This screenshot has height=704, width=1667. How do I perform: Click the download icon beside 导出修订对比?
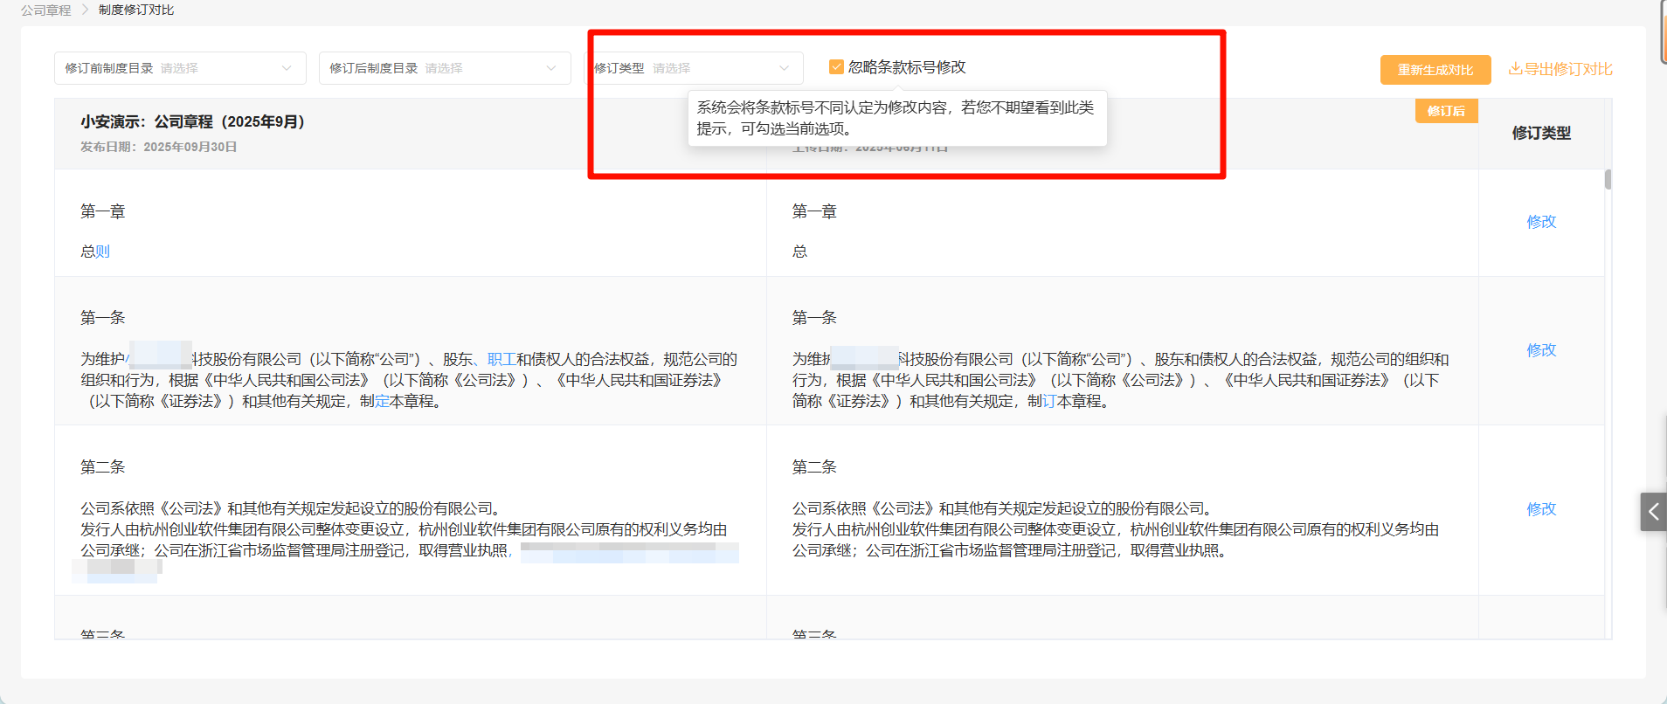point(1515,69)
